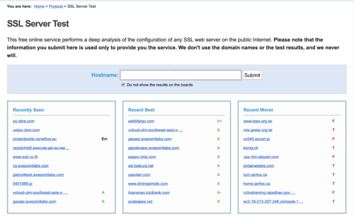Open www.tpex.org.tw in Recent Worst

coord(258,121)
